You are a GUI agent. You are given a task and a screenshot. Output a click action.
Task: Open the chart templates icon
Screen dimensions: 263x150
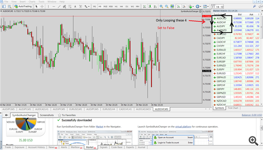205,6
